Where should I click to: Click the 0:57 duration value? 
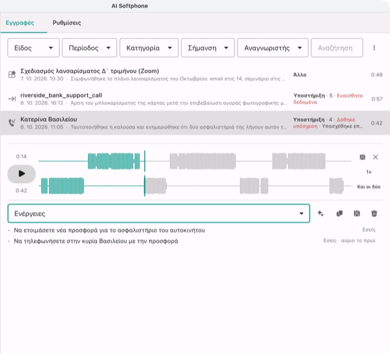click(x=377, y=99)
